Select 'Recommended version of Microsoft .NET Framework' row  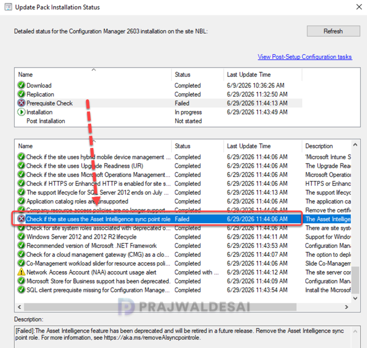[x=91, y=246]
